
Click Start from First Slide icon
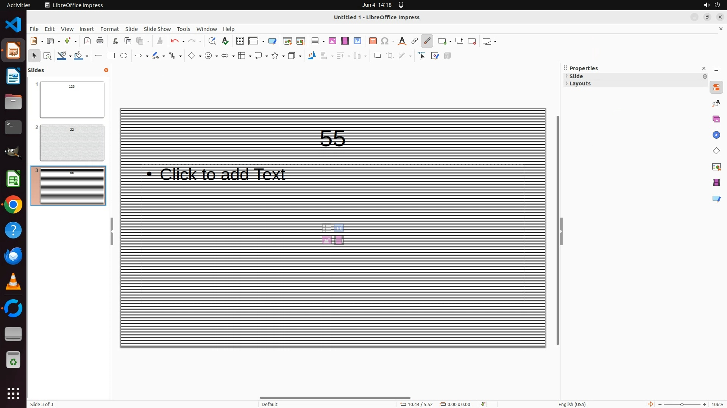[x=288, y=41]
